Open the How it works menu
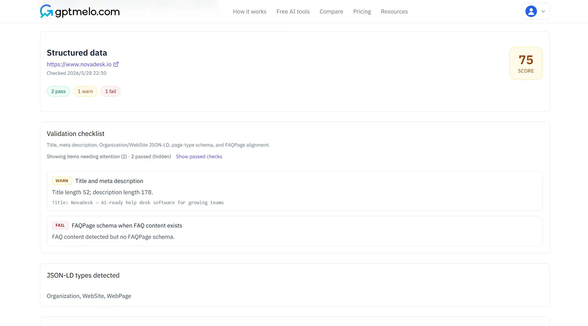This screenshot has width=588, height=326. coord(250,12)
